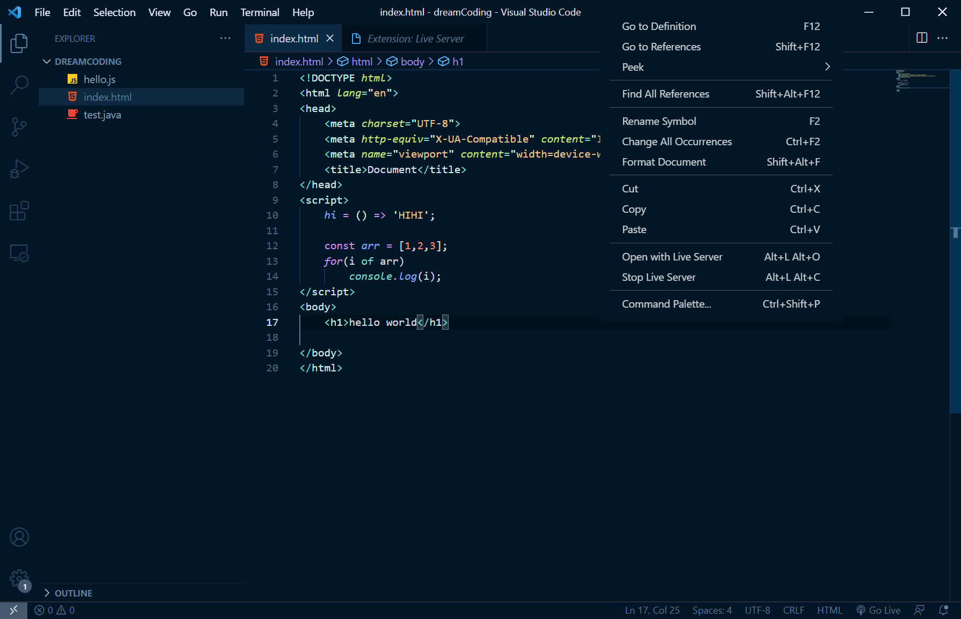
Task: Click the VS Code logo icon
Action: point(14,12)
